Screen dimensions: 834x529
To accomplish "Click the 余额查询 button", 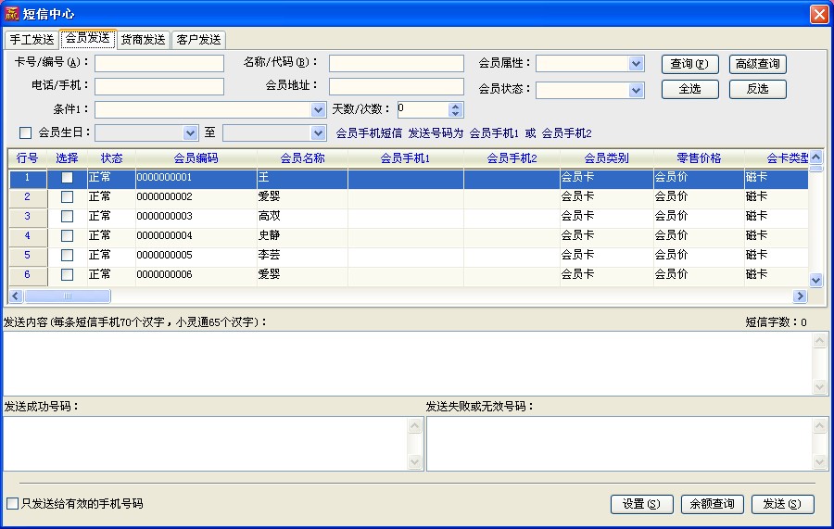I will pos(713,504).
